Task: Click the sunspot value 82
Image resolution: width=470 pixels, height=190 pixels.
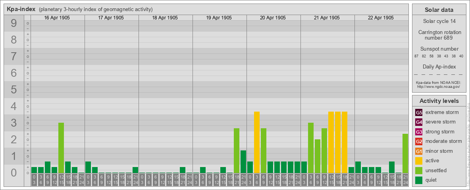Action: (424, 56)
